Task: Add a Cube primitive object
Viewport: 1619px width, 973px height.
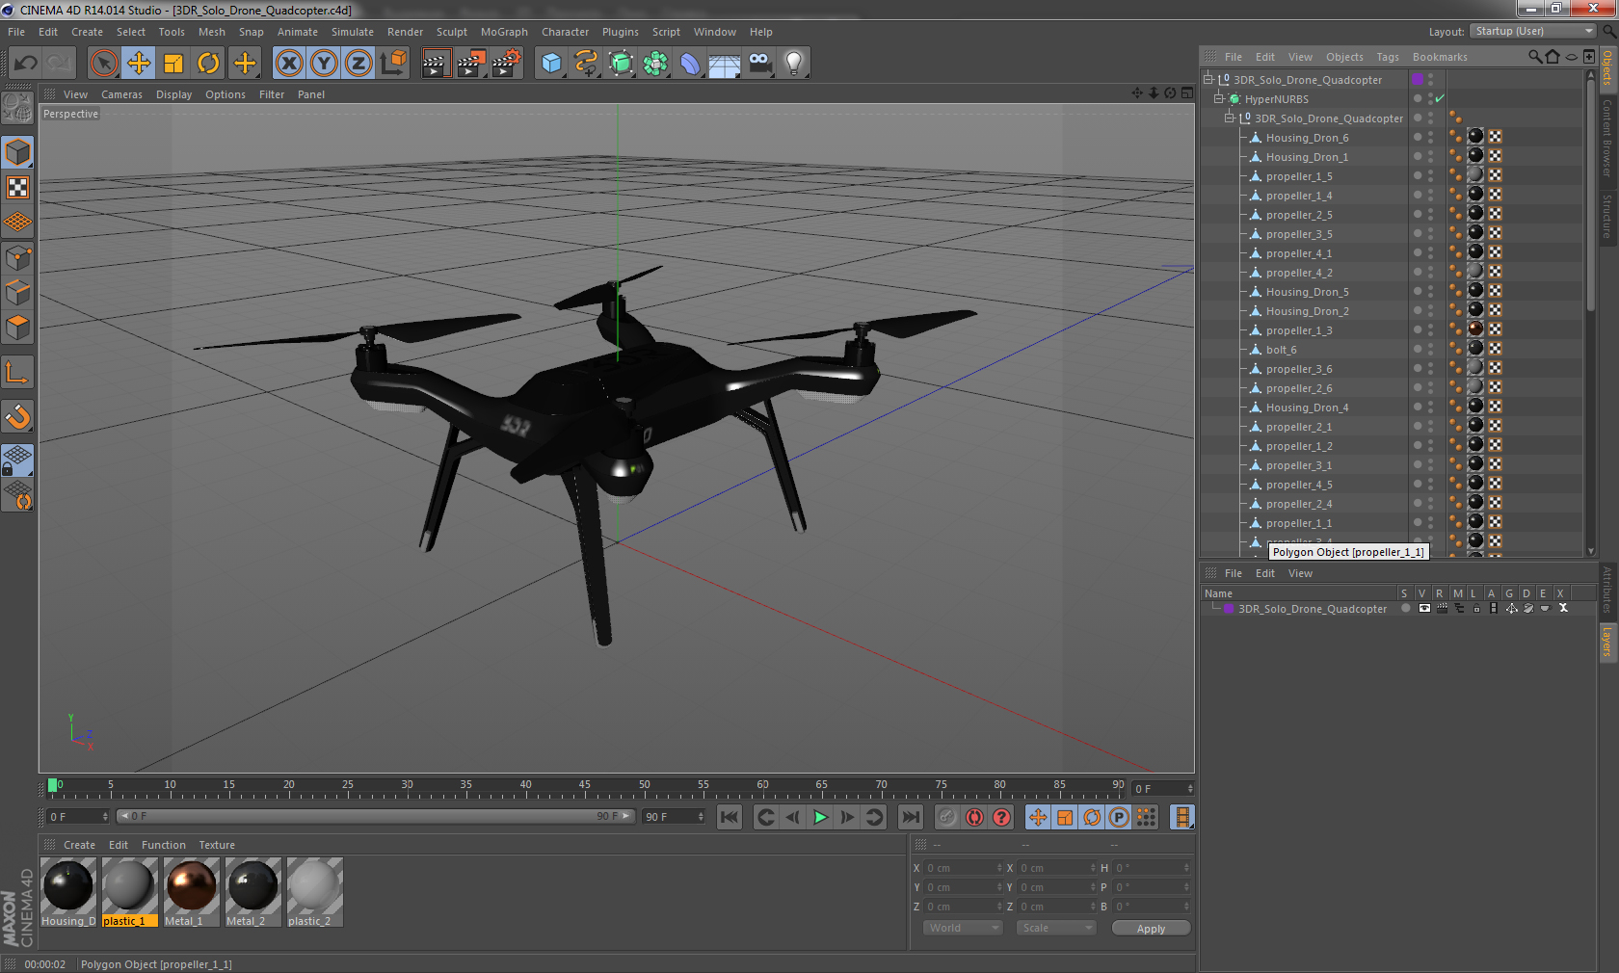Action: pos(551,64)
